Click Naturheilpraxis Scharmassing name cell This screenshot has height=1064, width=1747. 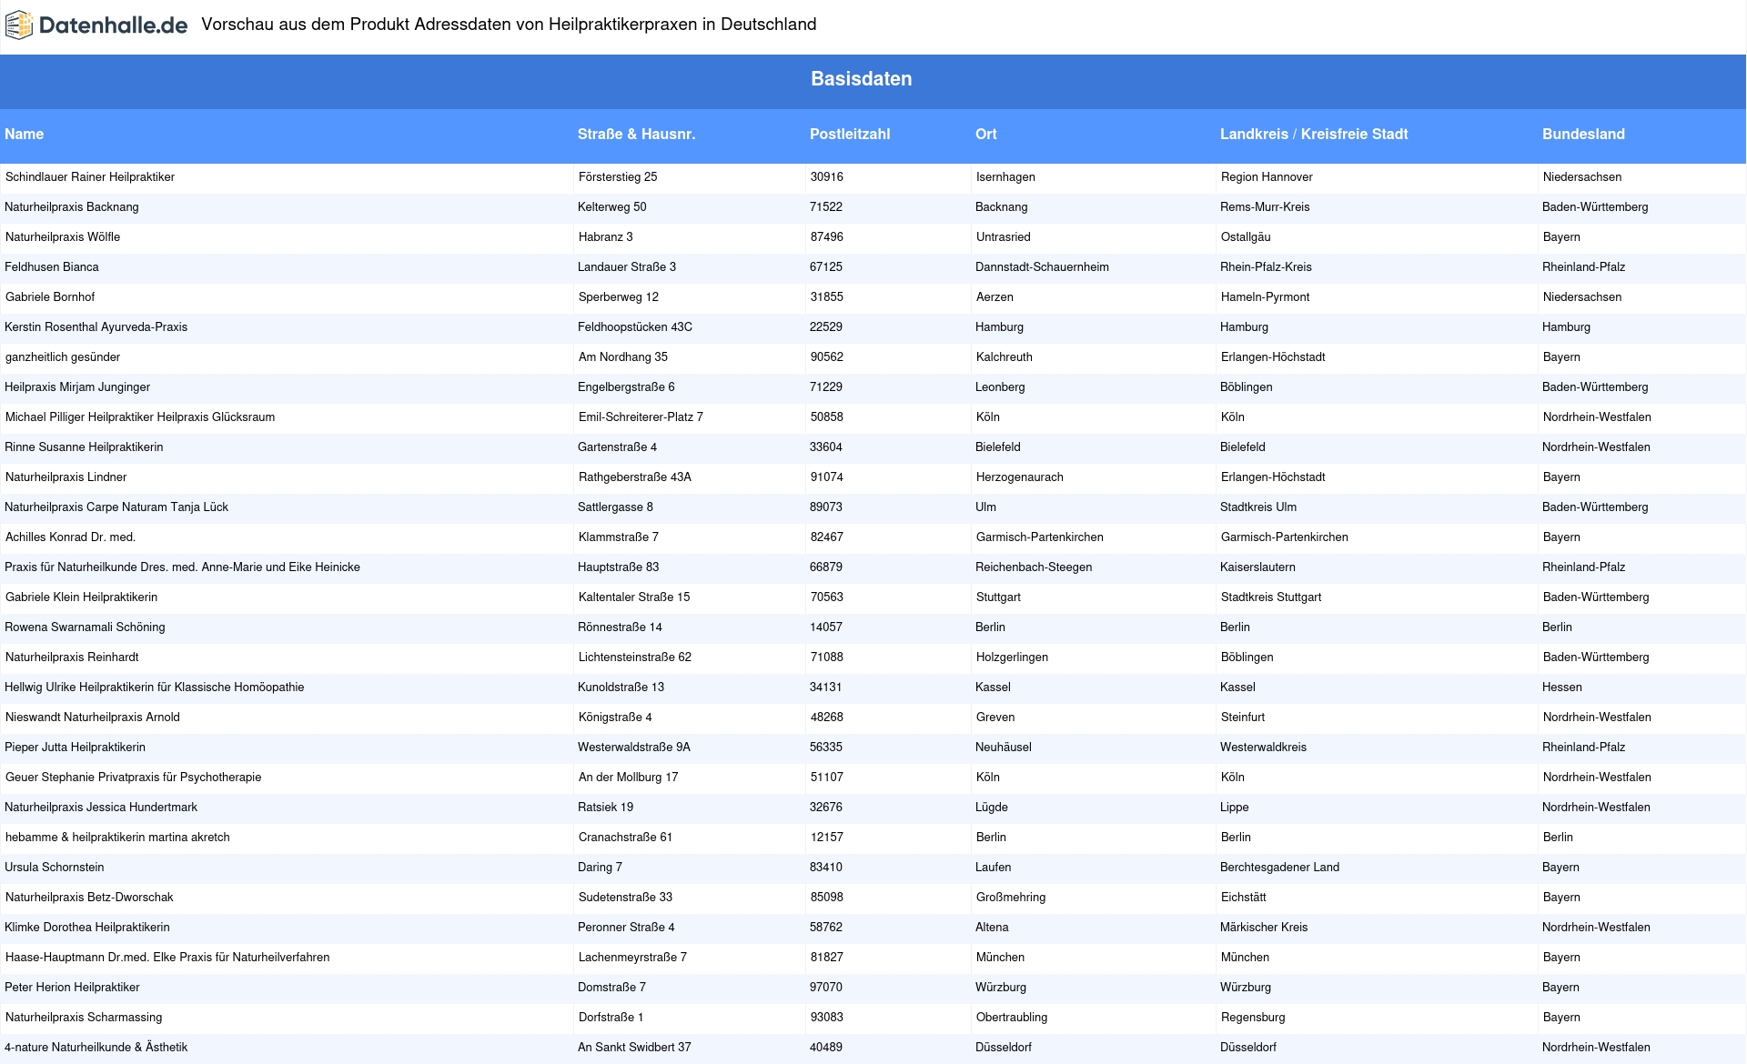(x=84, y=1018)
